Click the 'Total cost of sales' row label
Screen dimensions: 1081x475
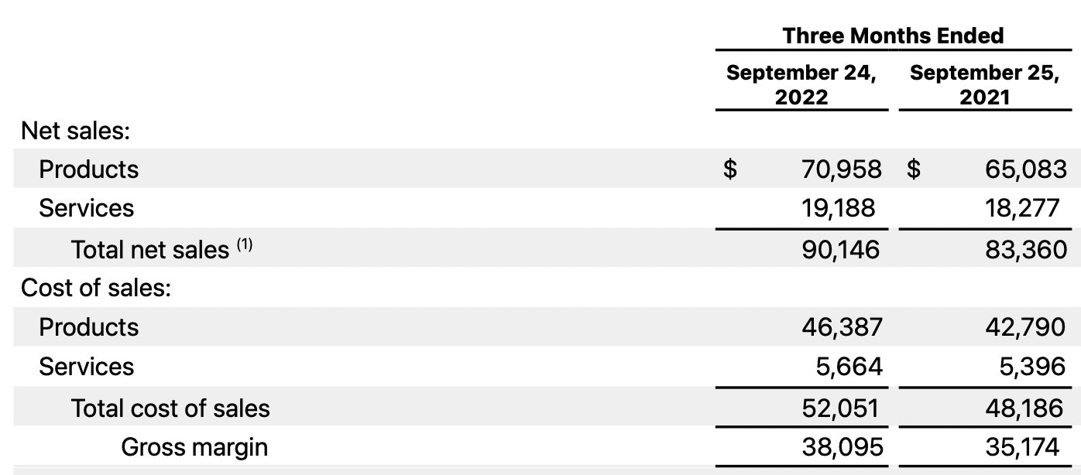(170, 408)
